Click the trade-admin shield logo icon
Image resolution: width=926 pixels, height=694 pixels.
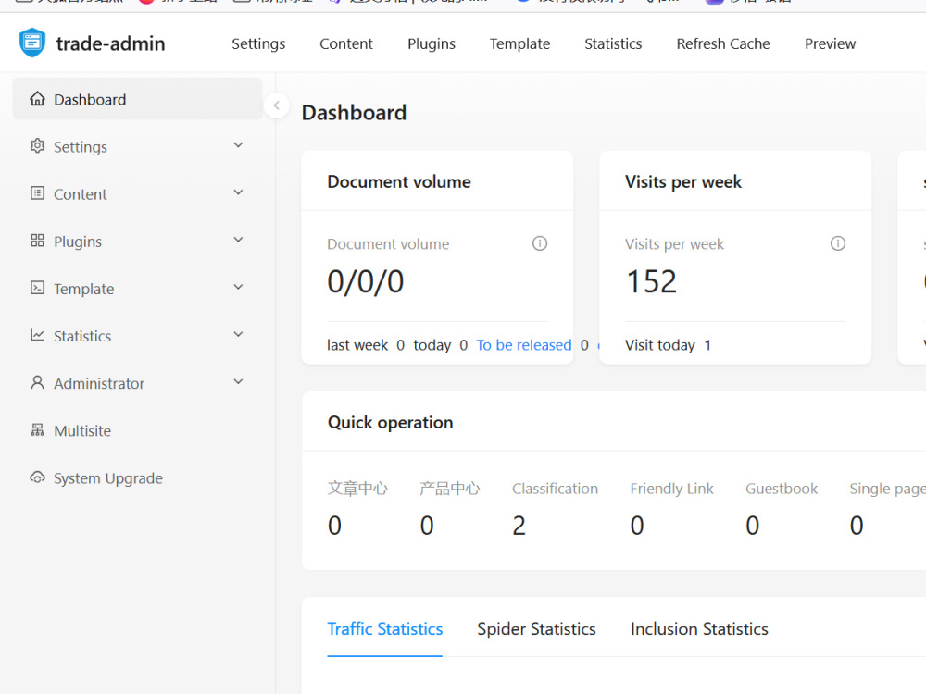(31, 43)
